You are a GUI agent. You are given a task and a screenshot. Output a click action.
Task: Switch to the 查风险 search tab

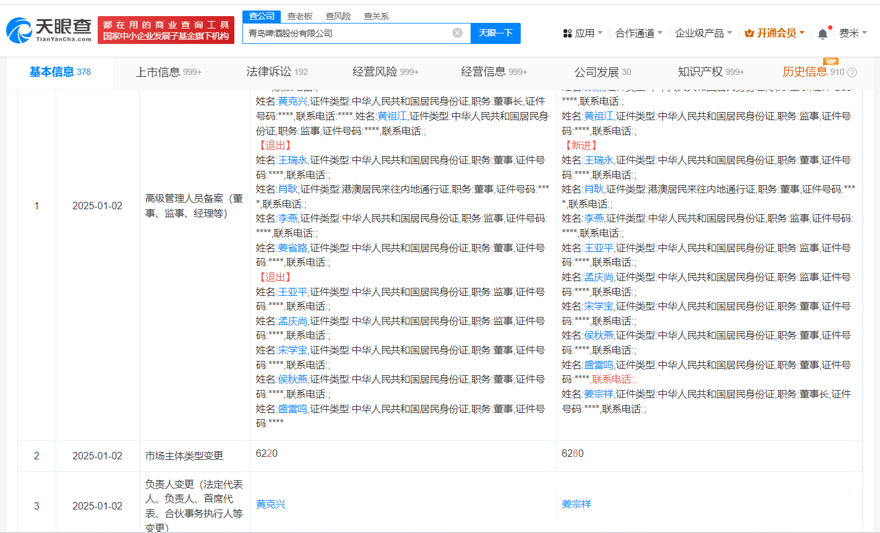(338, 16)
